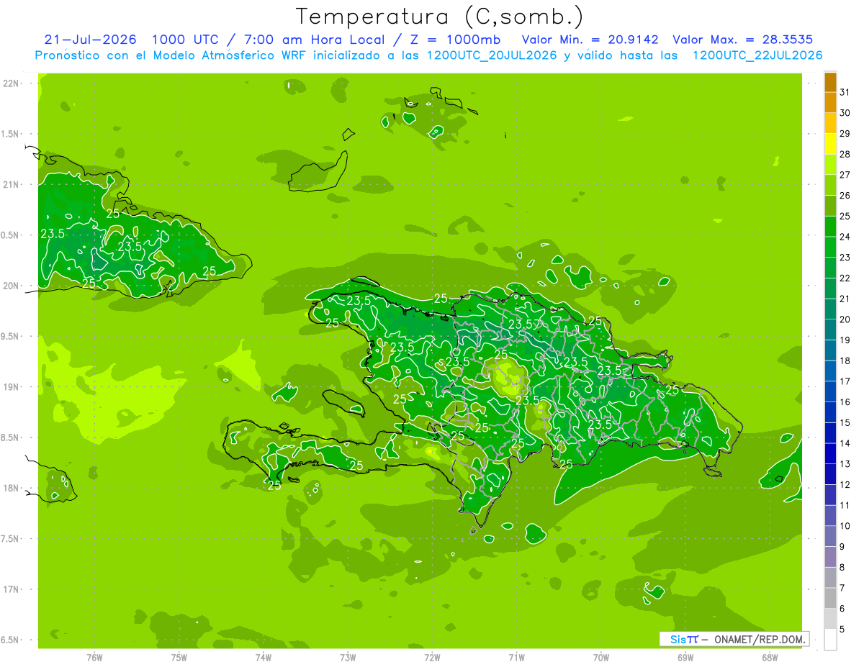Click the longitude axis label '69W'
This screenshot has height=667, width=864.
coord(685,657)
